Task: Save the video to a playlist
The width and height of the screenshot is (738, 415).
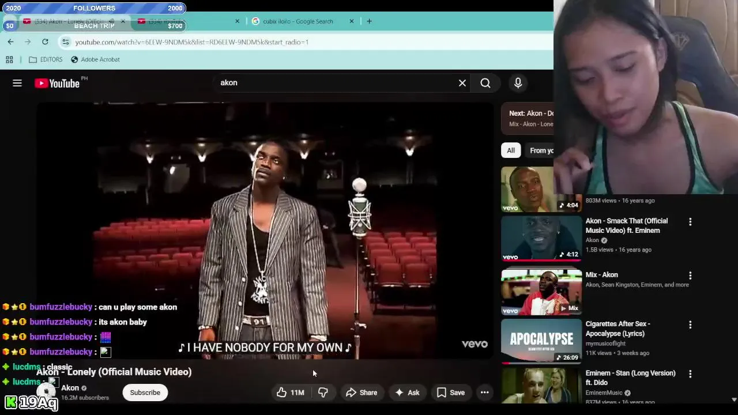Action: coord(451,393)
